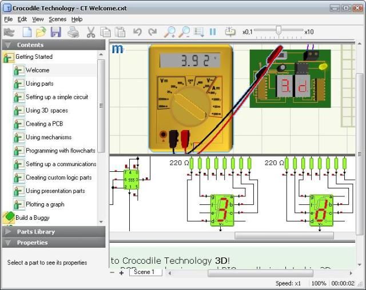Click the bottom scene horizontal scrollbar thumb

point(260,273)
